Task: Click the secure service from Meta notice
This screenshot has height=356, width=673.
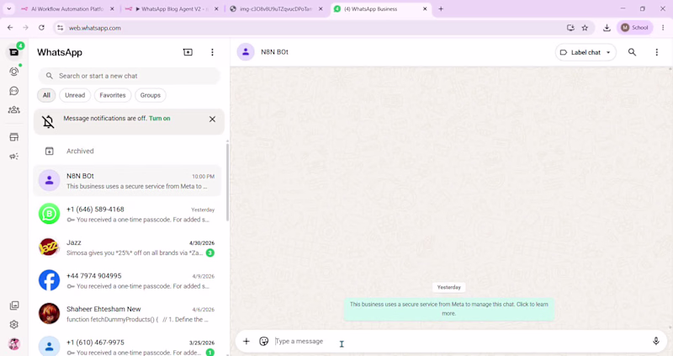Action: [x=449, y=309]
